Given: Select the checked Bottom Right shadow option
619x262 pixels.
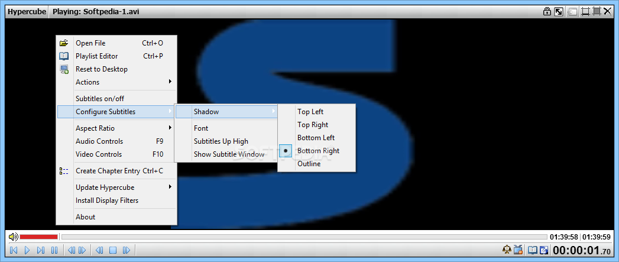Looking at the screenshot, I should (317, 151).
